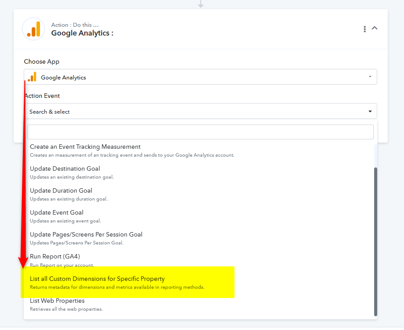The image size is (404, 330).
Task: Click the 'Search & select' placeholder text
Action: point(50,112)
